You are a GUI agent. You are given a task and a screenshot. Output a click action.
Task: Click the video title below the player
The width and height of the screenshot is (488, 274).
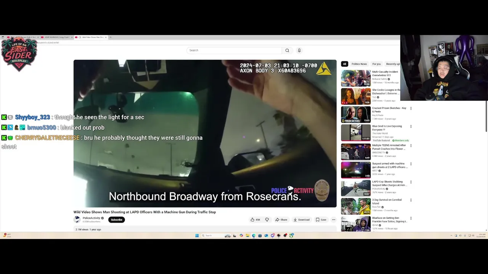[144, 212]
